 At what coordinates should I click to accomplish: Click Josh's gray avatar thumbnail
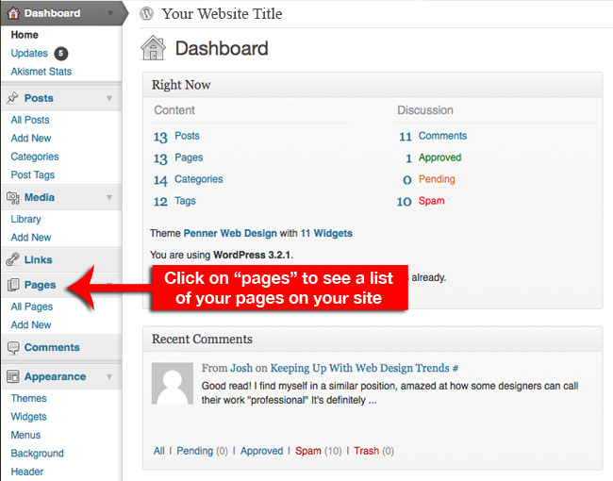click(x=173, y=383)
